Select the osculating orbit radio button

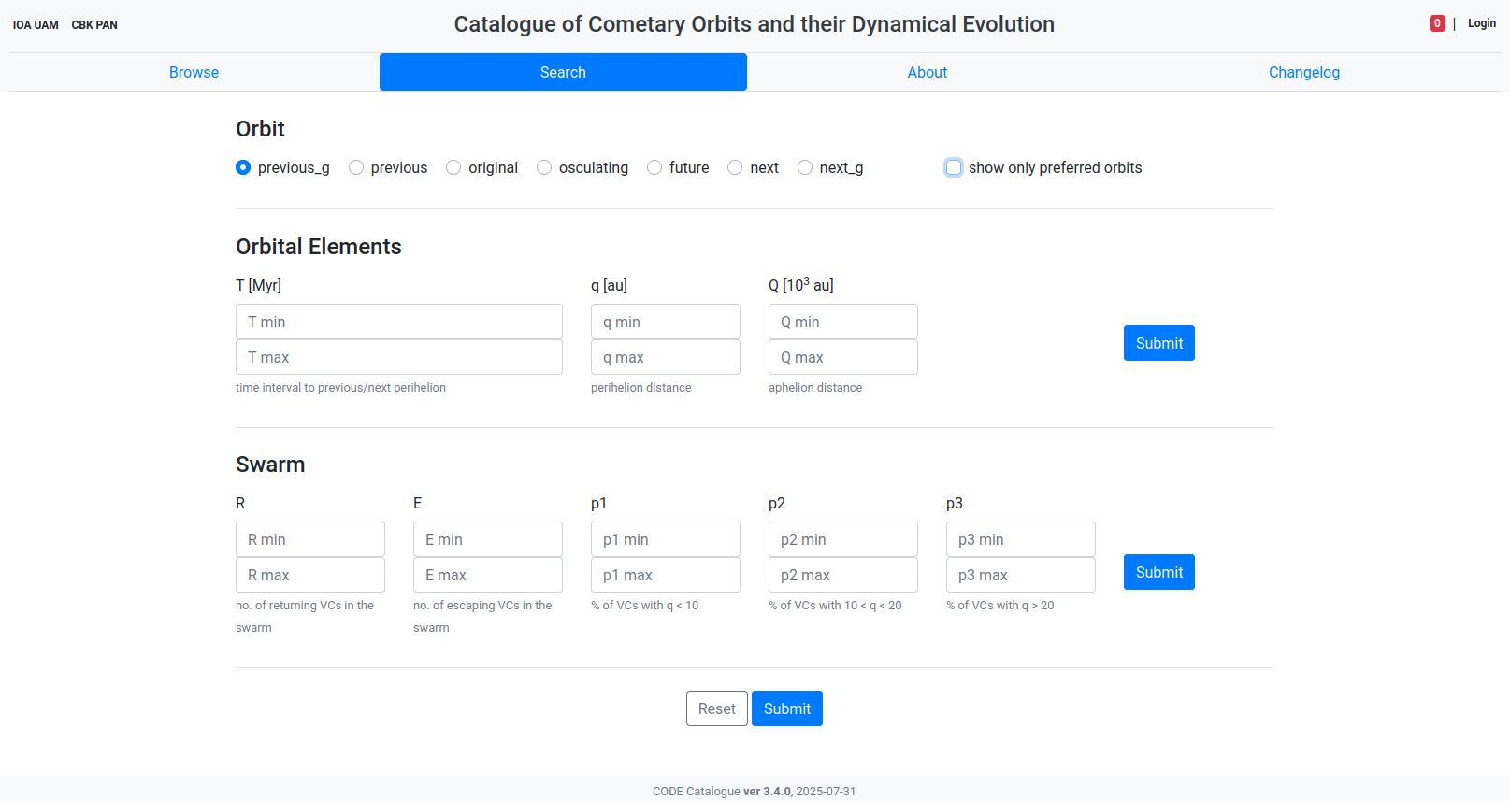[x=544, y=167]
